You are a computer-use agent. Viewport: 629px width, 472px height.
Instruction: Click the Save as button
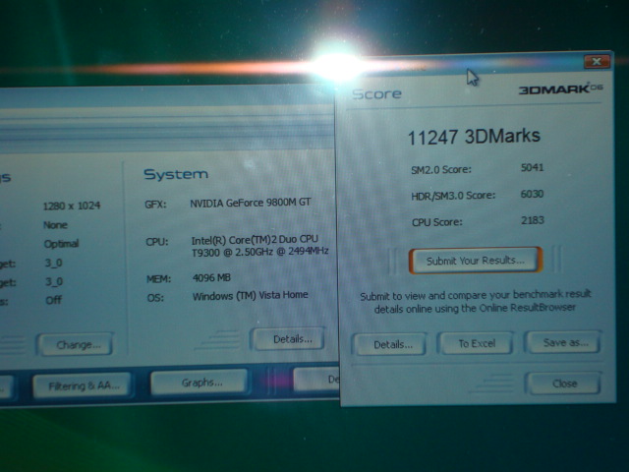563,342
